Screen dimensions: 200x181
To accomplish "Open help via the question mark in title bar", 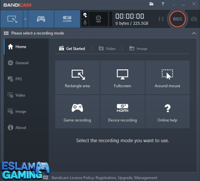I will point(163,4).
